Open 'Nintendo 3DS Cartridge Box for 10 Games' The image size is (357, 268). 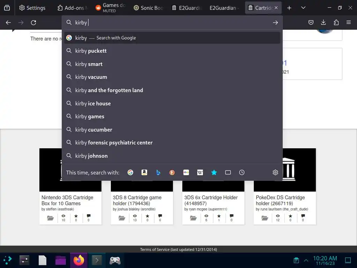(x=67, y=200)
